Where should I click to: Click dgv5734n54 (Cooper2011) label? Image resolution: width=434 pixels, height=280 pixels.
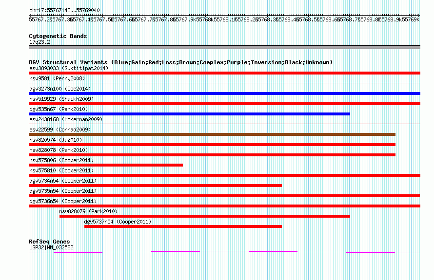[x=63, y=181]
